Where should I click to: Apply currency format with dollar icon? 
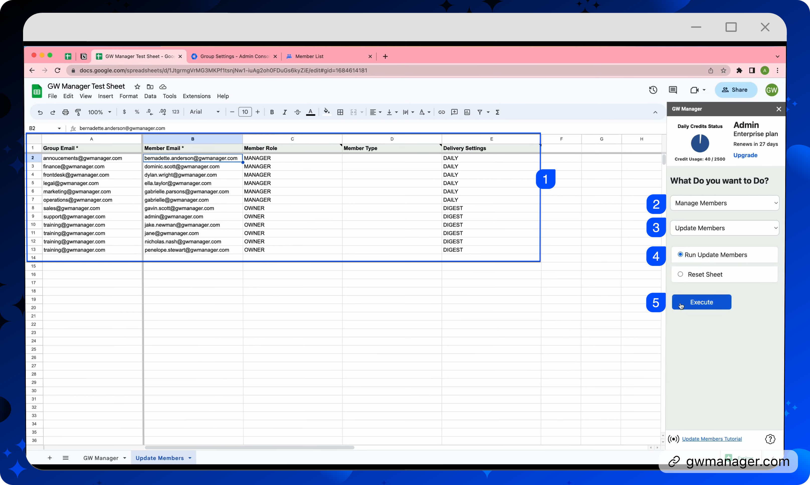pos(124,112)
